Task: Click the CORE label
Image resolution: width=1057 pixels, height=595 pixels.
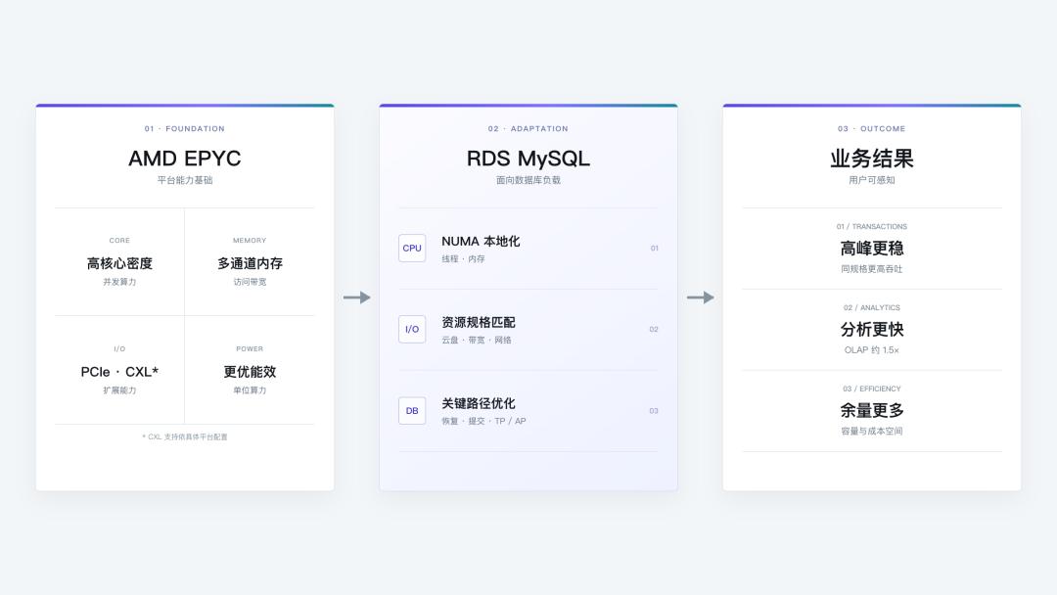Action: coord(119,241)
